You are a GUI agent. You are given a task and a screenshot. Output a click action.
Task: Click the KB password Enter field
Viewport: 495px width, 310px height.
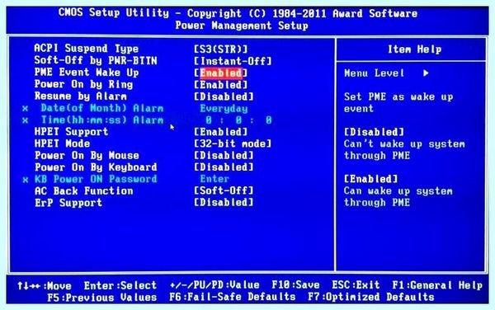click(214, 179)
